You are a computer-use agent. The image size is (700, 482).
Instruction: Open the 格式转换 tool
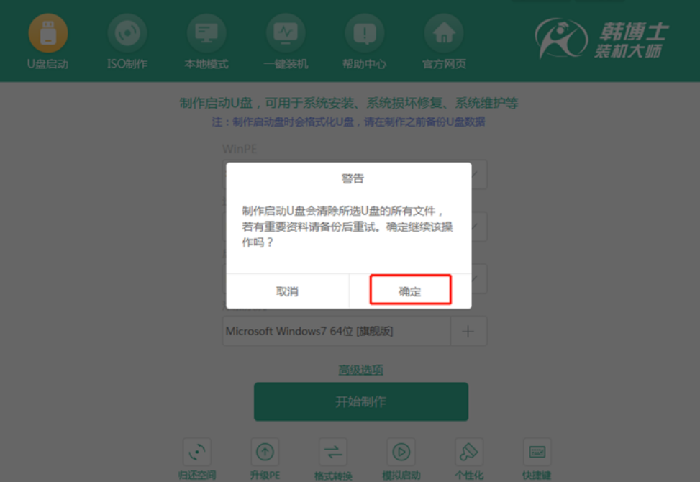333,452
